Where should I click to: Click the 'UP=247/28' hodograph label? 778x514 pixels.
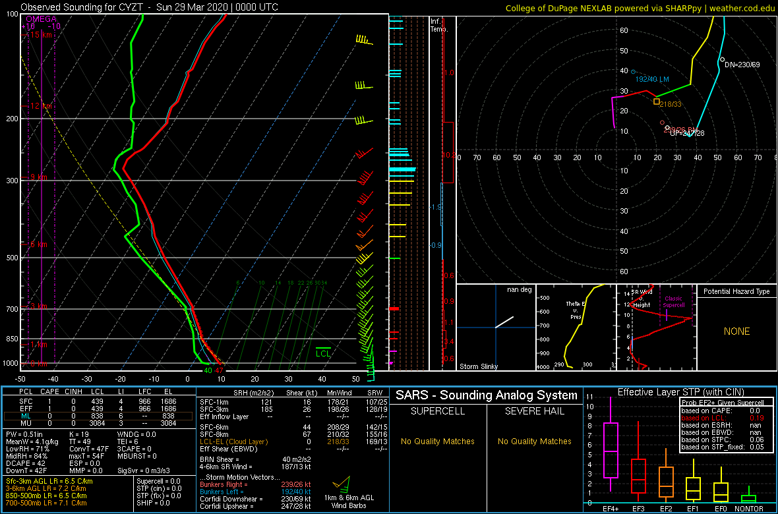687,133
